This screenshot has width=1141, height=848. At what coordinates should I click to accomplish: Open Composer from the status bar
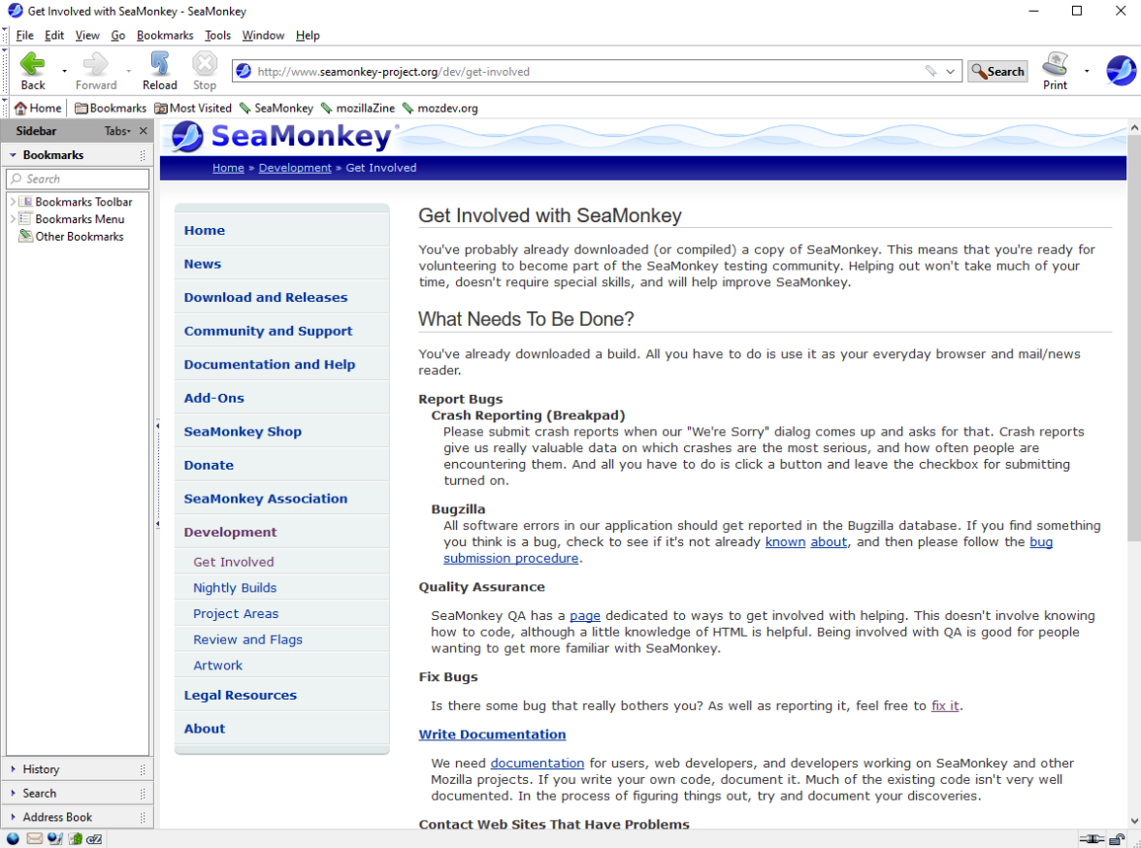click(55, 839)
